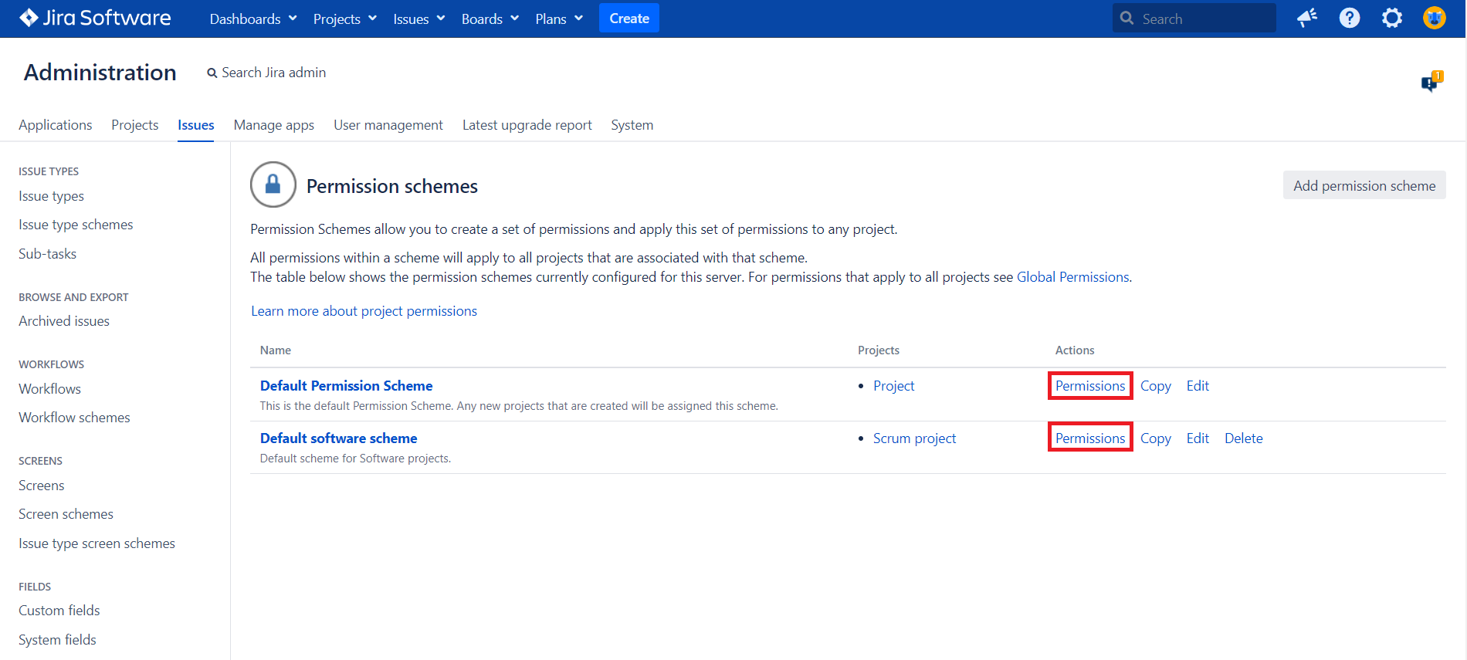The width and height of the screenshot is (1467, 660).
Task: Click the Add permission scheme button
Action: (1364, 185)
